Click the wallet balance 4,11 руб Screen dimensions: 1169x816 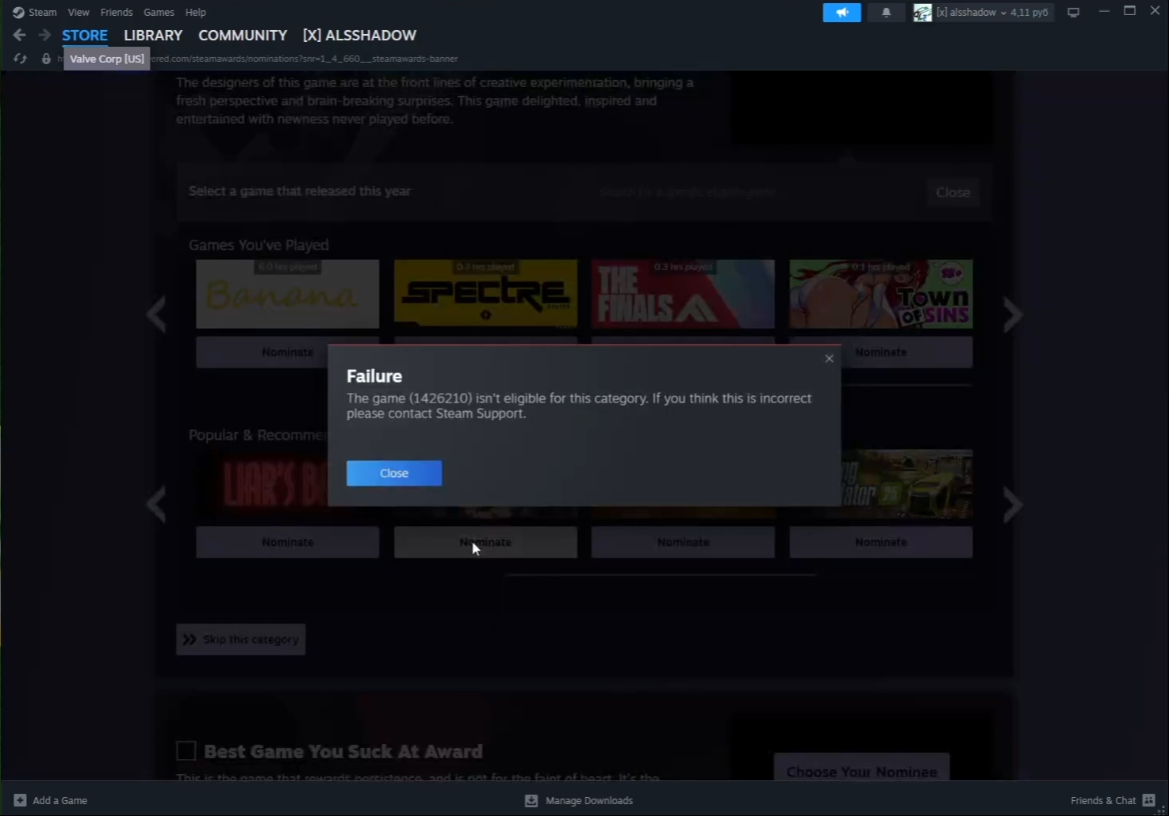[1029, 13]
